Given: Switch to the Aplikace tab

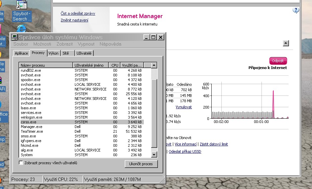Looking at the screenshot, I should [x=21, y=53].
